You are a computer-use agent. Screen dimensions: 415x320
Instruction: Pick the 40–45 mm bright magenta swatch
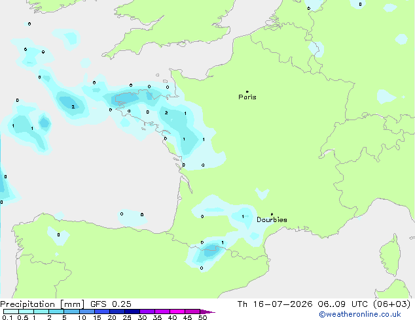coord(177,312)
